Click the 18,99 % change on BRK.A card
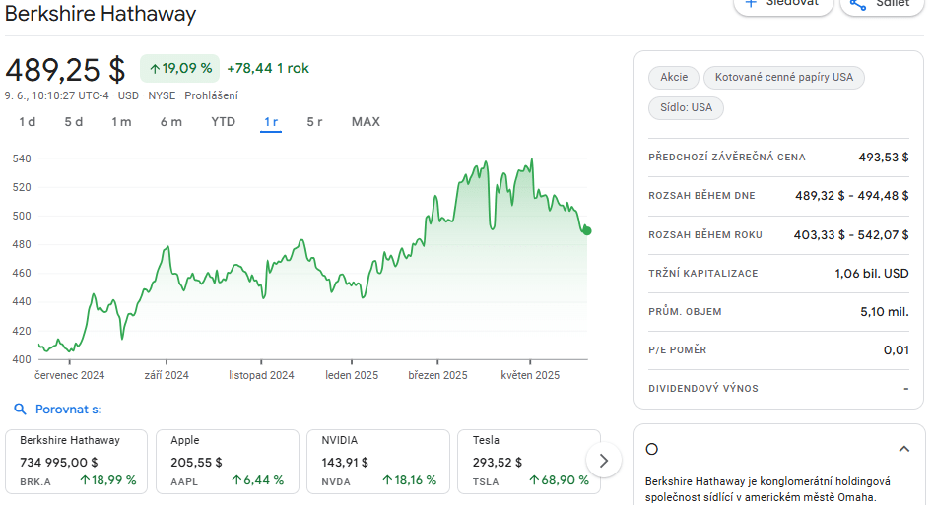This screenshot has width=933, height=505. pyautogui.click(x=108, y=480)
